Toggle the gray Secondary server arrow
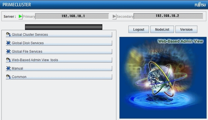Image resolution: width=208 pixels, height=120 pixels. pyautogui.click(x=114, y=16)
